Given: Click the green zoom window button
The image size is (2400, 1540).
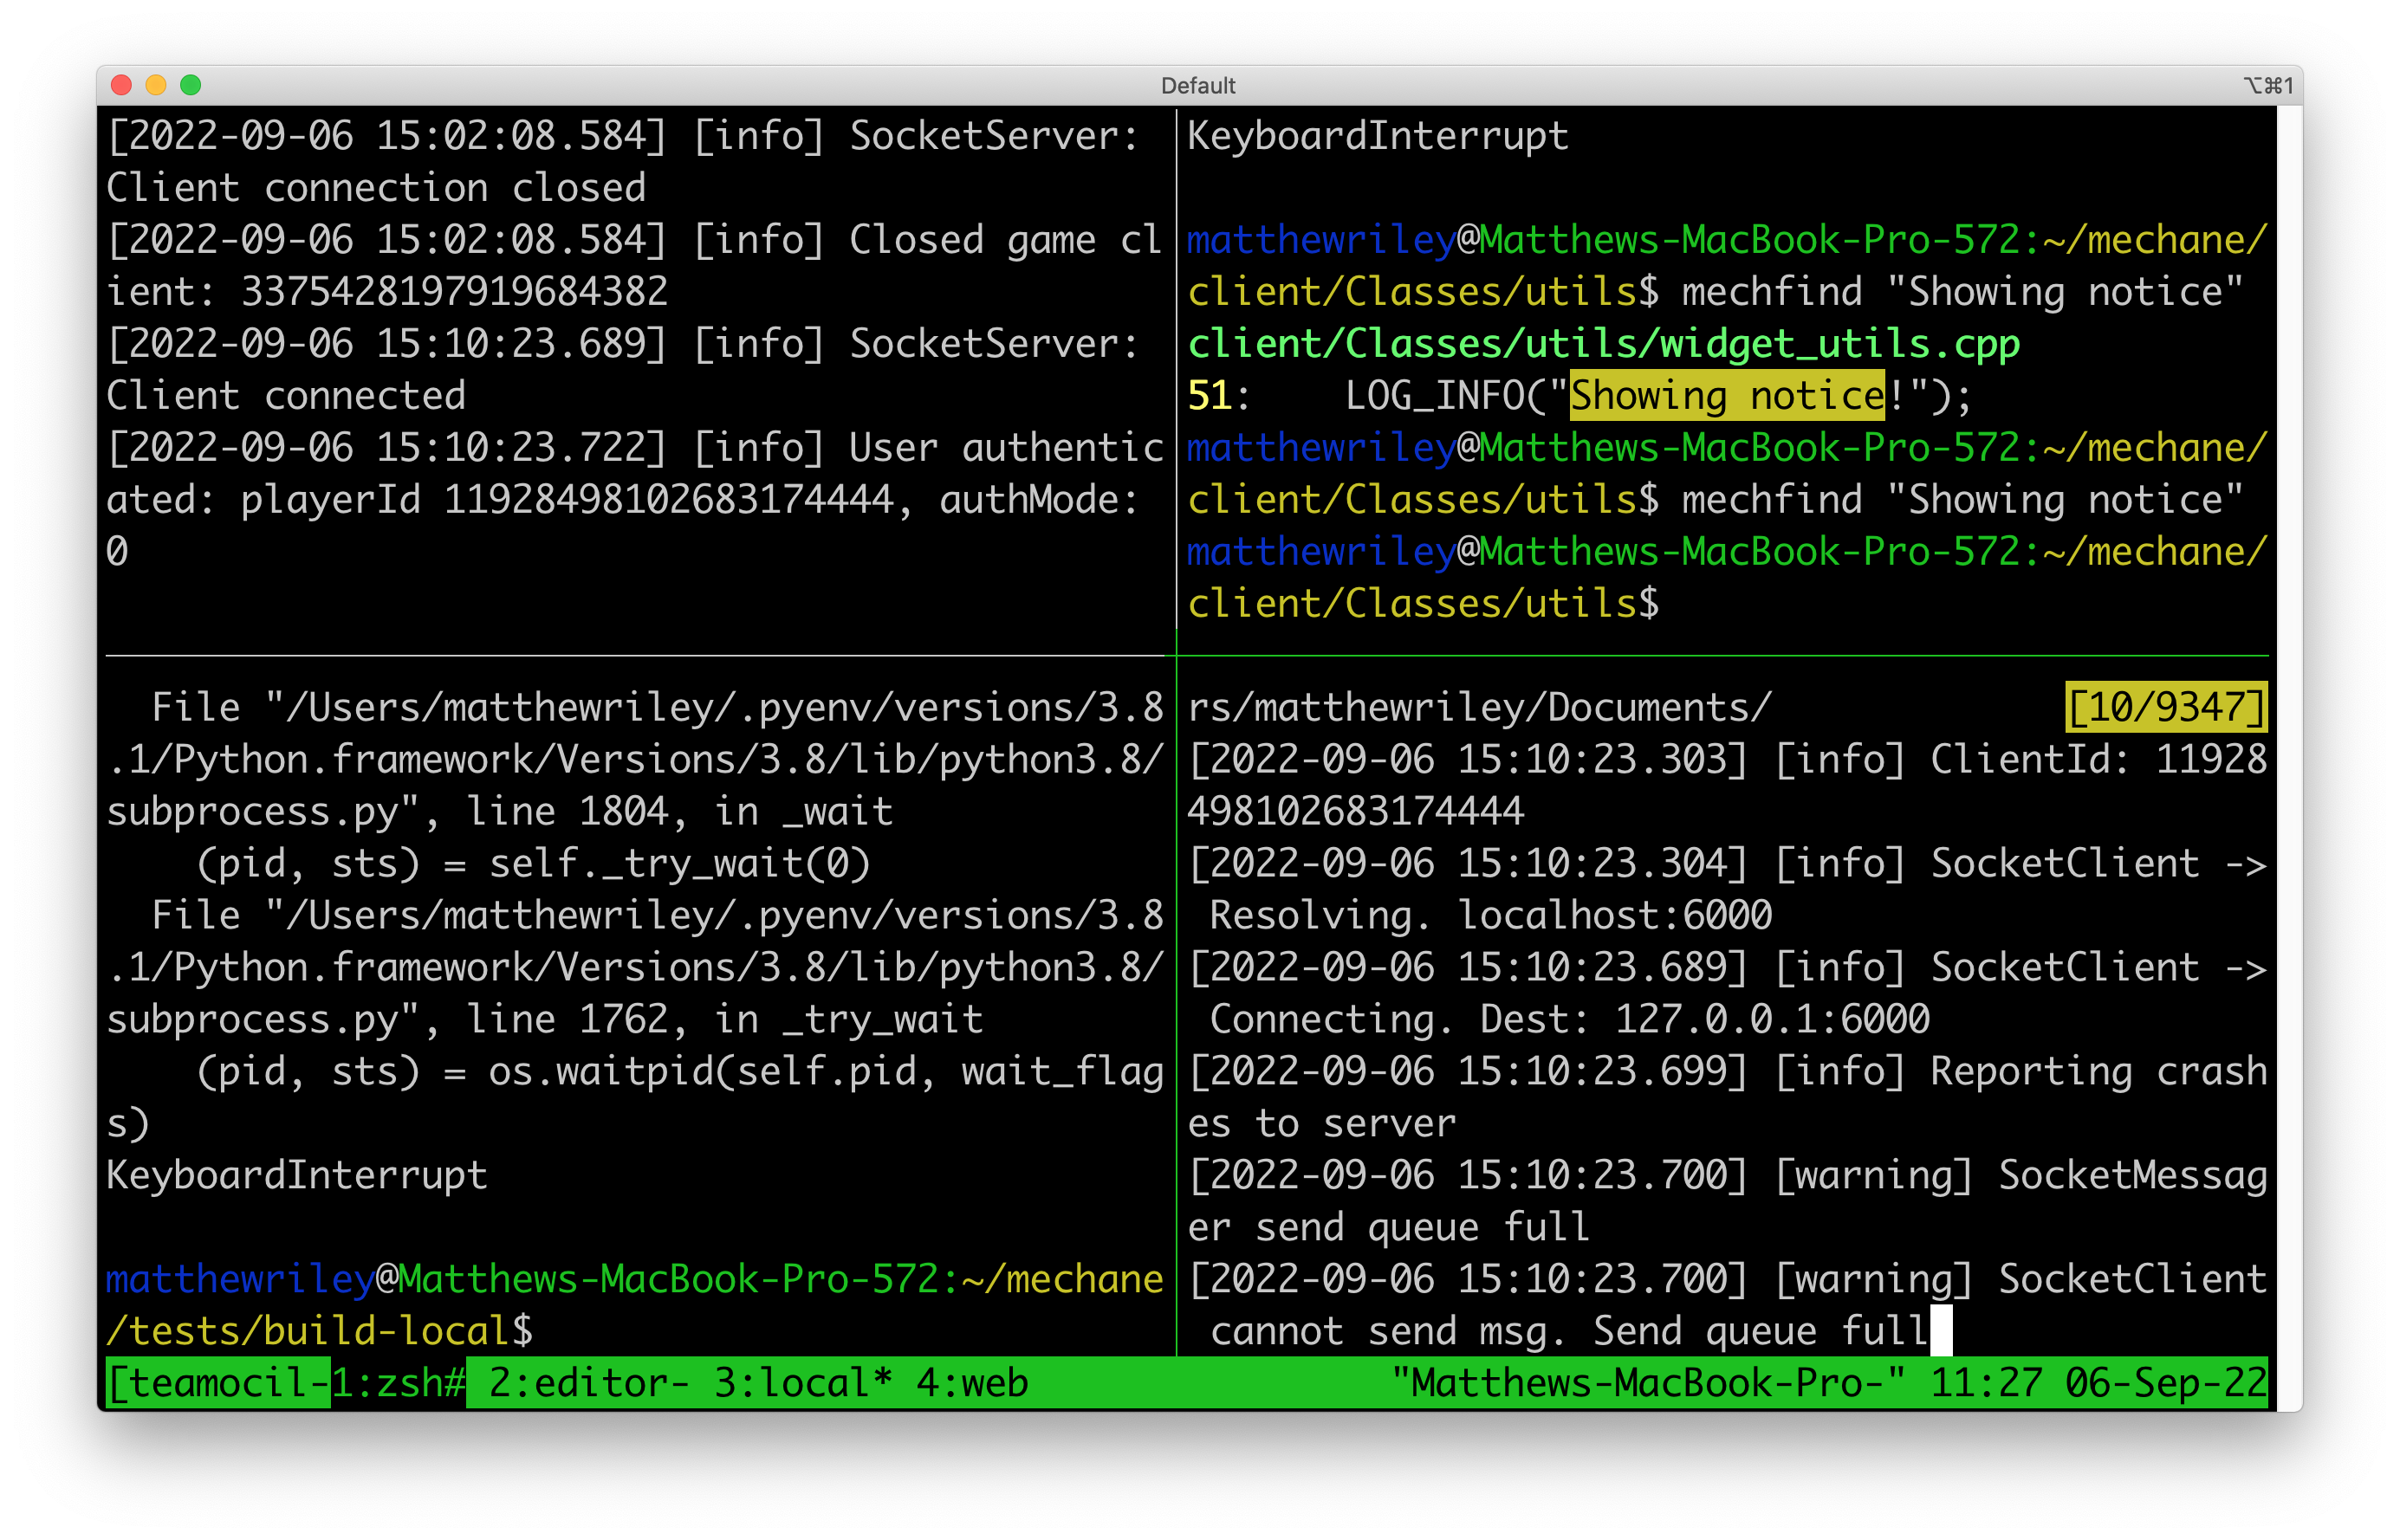Looking at the screenshot, I should (190, 85).
